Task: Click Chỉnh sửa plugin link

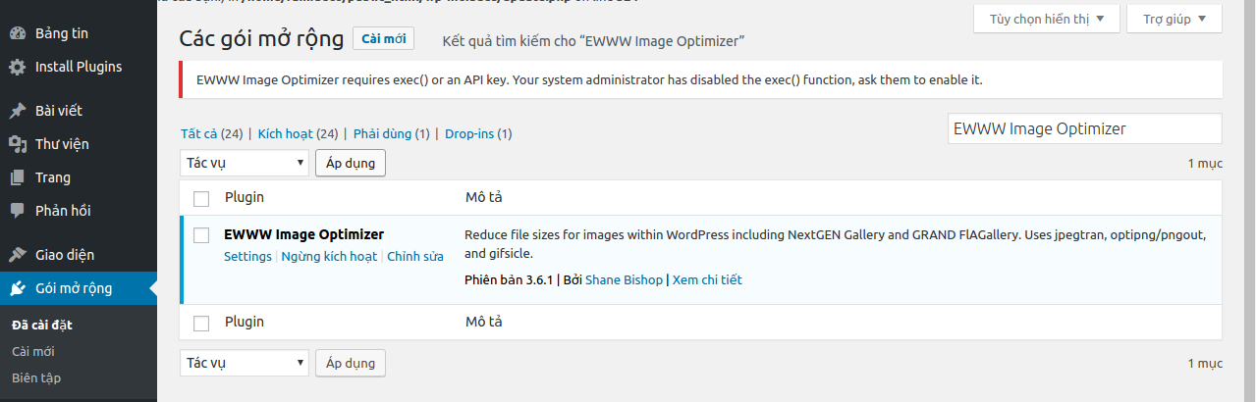Action: tap(415, 256)
